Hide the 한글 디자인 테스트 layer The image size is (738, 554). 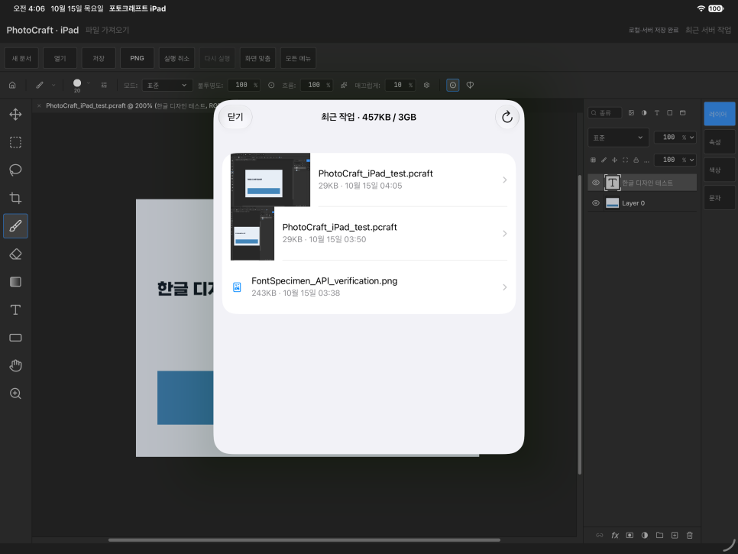[595, 183]
